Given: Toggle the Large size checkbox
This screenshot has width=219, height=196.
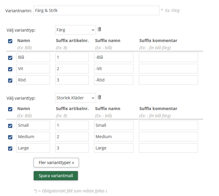Looking at the screenshot, I should (10, 149).
